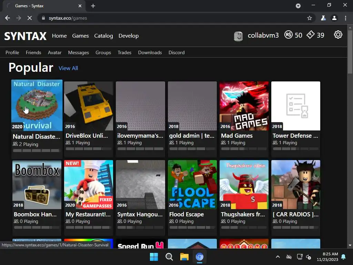Click the Mad Games title text

tap(236, 136)
